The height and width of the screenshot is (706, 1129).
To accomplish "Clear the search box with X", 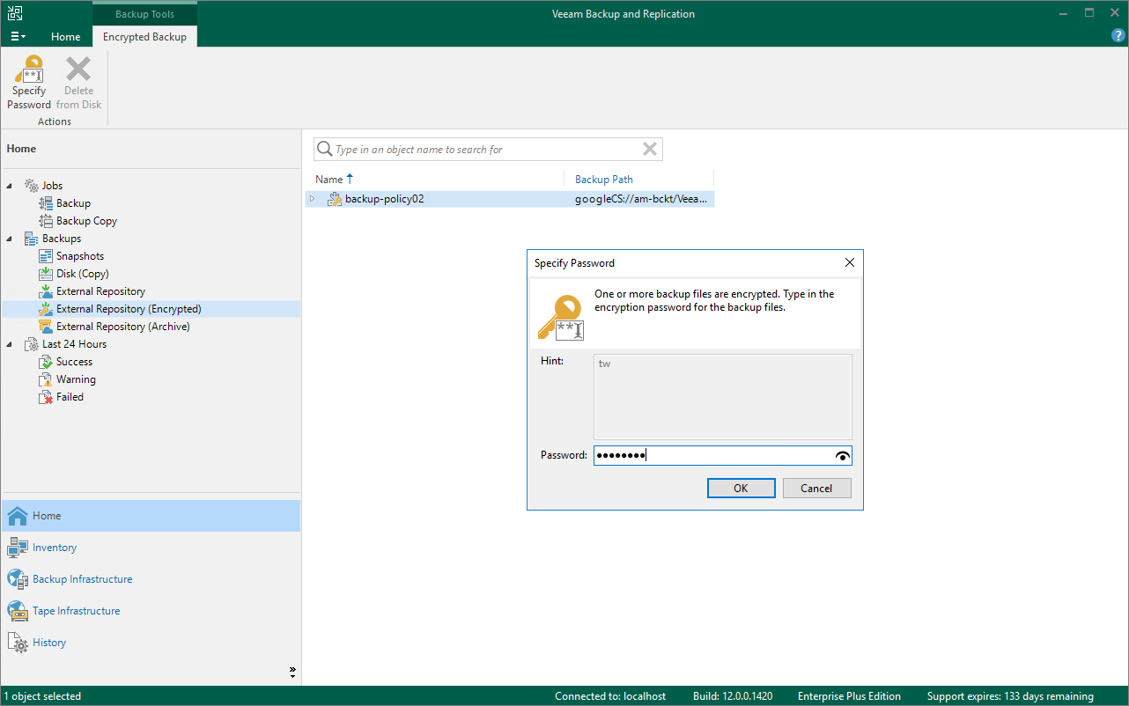I will [x=650, y=149].
